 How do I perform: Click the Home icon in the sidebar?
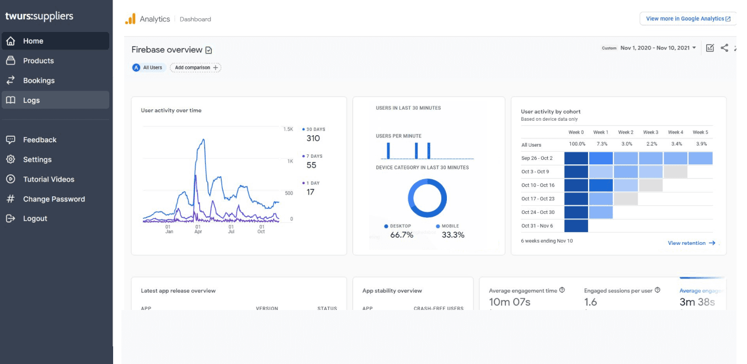pos(10,41)
